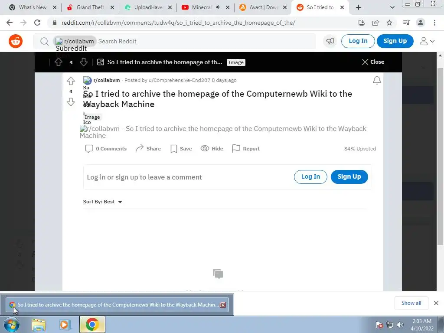Close taskbar preview thumbnail with red X

pyautogui.click(x=223, y=305)
